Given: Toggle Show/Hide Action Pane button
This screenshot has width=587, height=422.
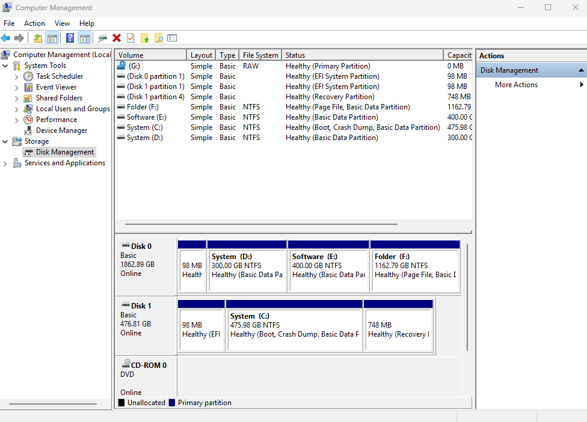Looking at the screenshot, I should pyautogui.click(x=84, y=38).
